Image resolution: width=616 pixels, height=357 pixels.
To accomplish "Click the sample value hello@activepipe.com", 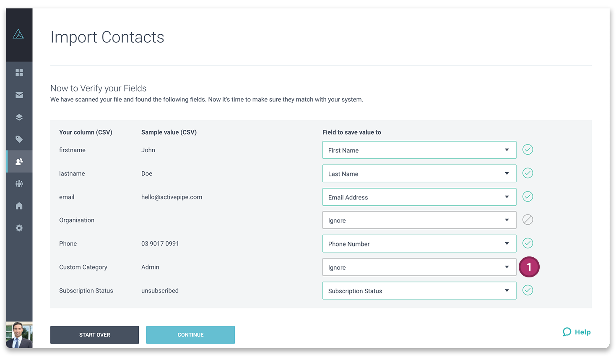I will tap(172, 197).
